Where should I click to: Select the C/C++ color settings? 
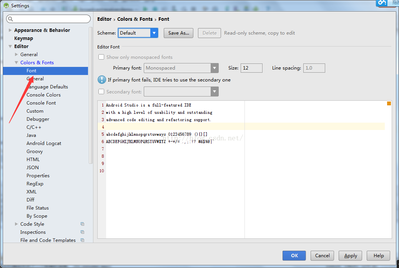(34, 127)
